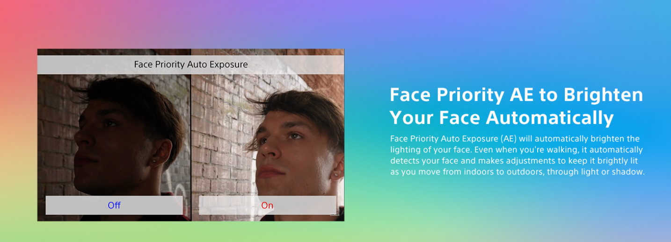Click the text "Face Priority Auto Exposure (AE)" in paragraph
The width and height of the screenshot is (671, 242).
coord(453,139)
